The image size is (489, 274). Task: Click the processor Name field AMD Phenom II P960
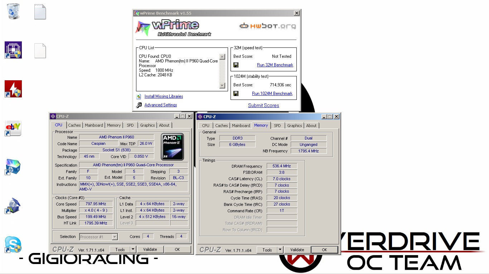click(117, 137)
